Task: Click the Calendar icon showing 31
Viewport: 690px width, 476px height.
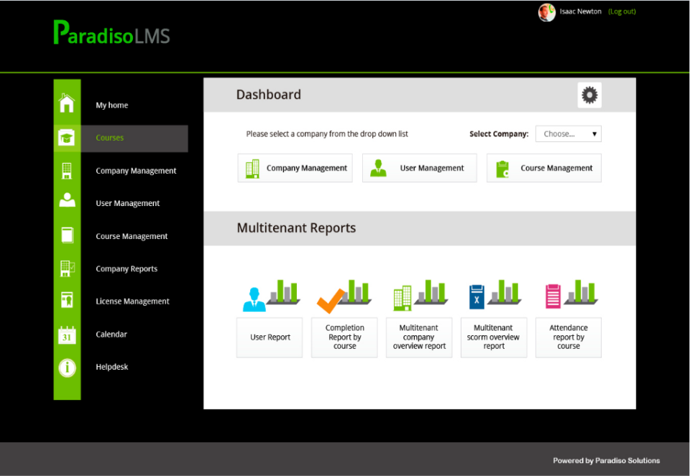Action: click(x=67, y=335)
